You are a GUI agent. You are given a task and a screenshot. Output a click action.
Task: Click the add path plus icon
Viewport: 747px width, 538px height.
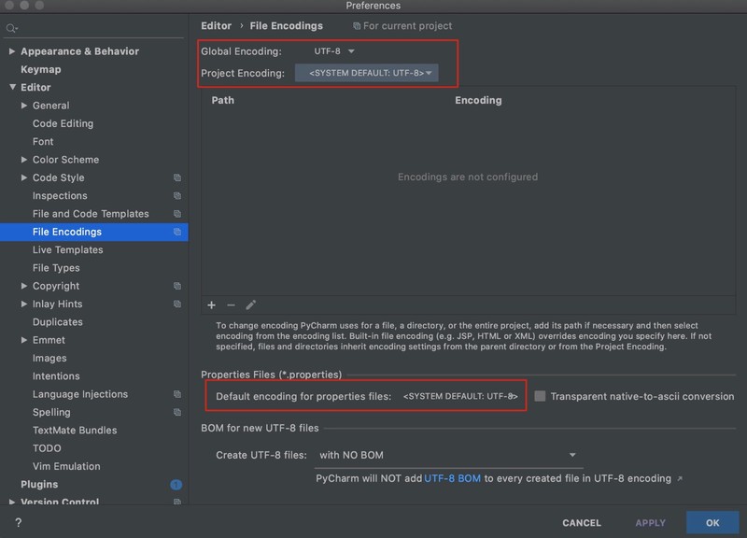pos(212,305)
